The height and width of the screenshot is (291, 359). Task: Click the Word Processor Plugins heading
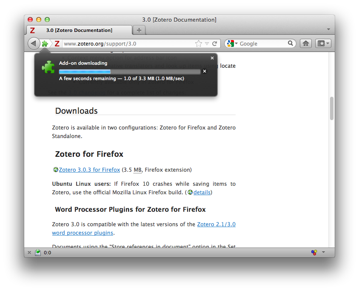point(130,209)
